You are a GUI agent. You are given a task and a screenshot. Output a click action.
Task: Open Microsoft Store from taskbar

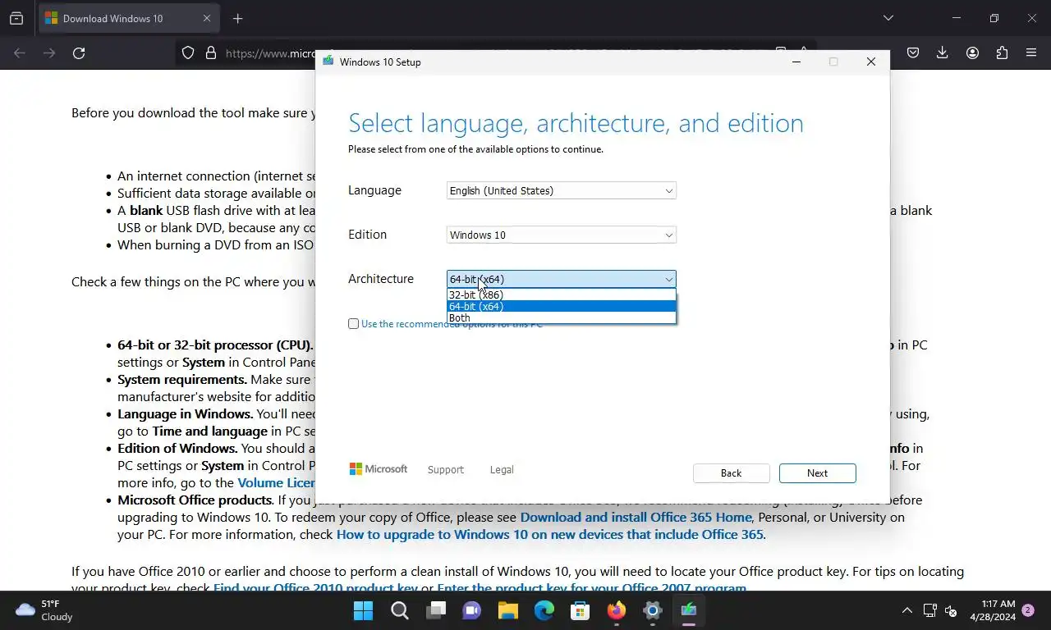click(x=581, y=610)
